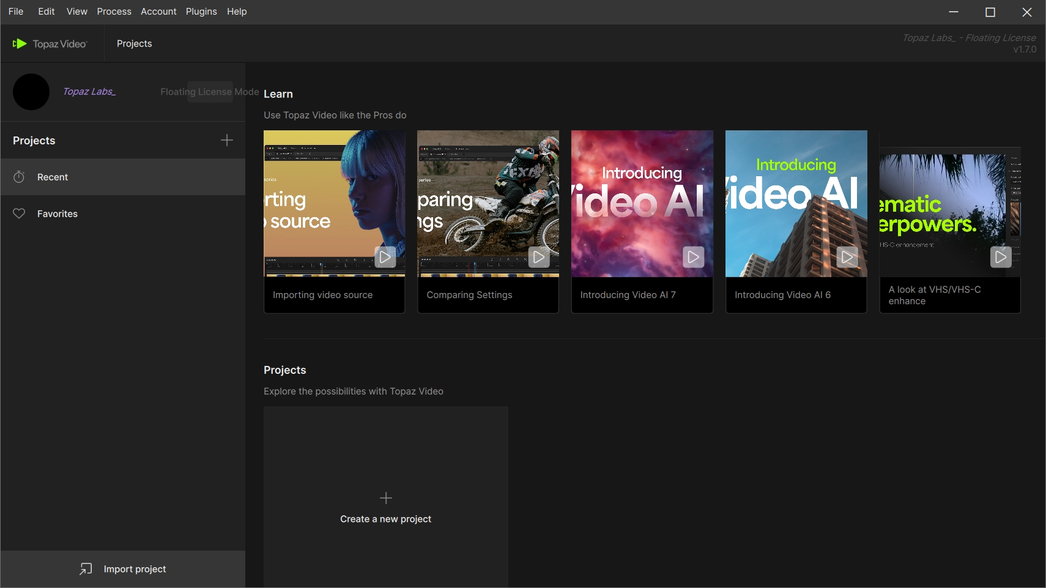Click the Favorites heart icon
Image resolution: width=1046 pixels, height=588 pixels.
click(x=19, y=214)
